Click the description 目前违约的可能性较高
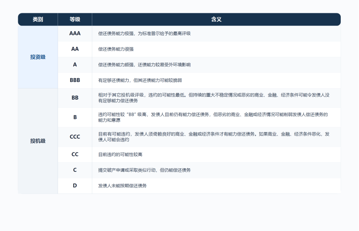Image resolution: width=359 pixels, height=231 pixels. click(x=120, y=155)
